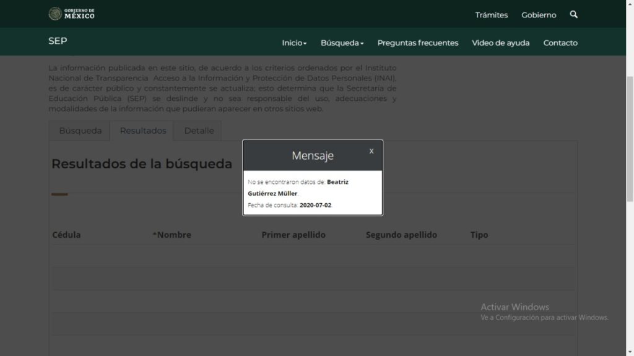Image resolution: width=634 pixels, height=356 pixels.
Task: Click the Primer apellido column header
Action: click(x=293, y=235)
